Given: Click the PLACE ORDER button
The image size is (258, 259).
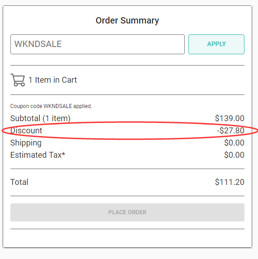Looking at the screenshot, I should pos(127,212).
